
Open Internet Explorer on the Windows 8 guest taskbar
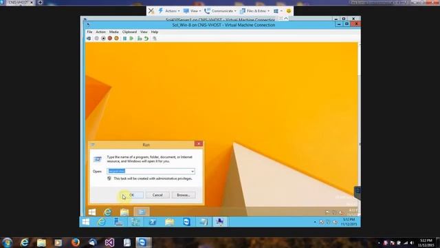pos(108,212)
